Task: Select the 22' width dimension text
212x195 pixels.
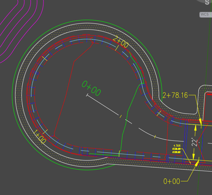Action: (x=195, y=143)
